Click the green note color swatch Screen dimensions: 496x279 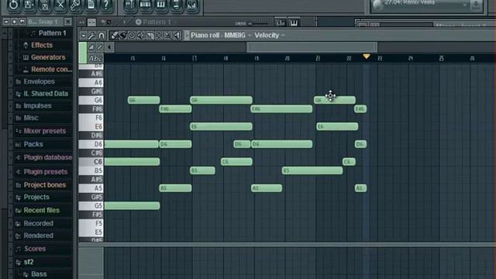[x=83, y=53]
